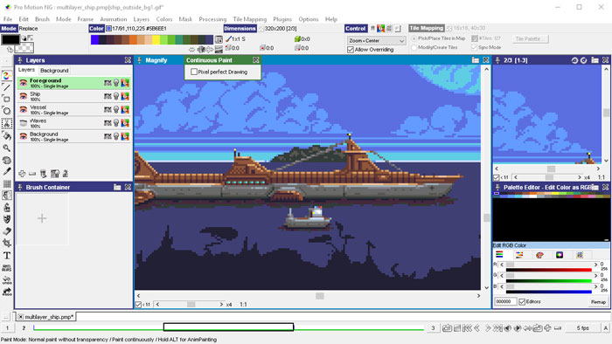Image resolution: width=612 pixels, height=344 pixels.
Task: Add a new layer with plus icon
Action: click(x=22, y=174)
